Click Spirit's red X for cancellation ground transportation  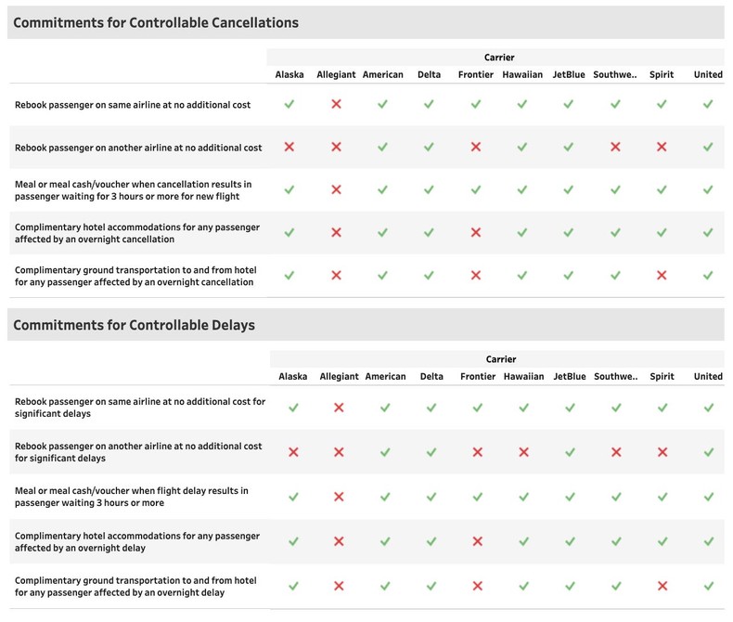click(662, 276)
